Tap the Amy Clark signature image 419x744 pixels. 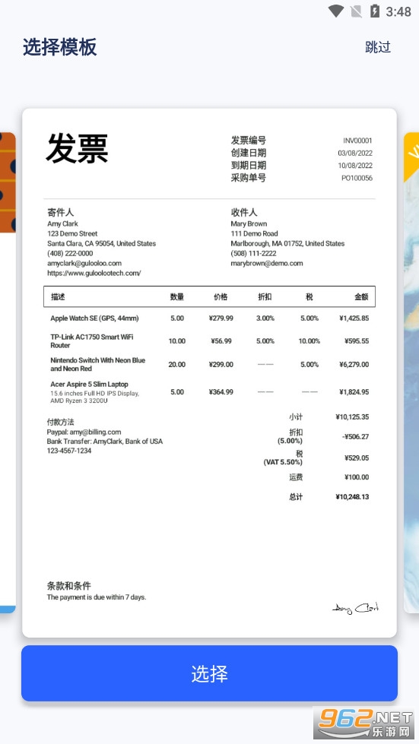[x=355, y=608]
